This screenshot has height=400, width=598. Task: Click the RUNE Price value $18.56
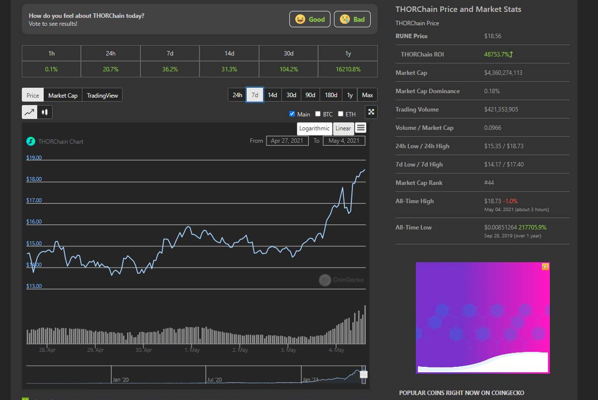493,36
